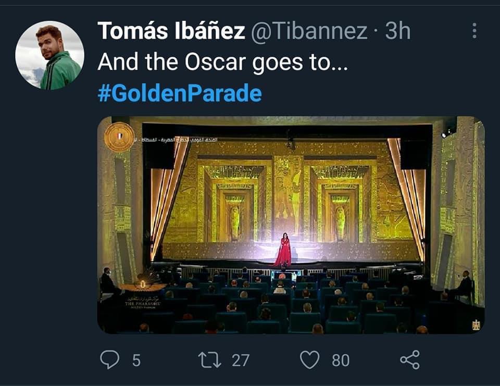Click the small eagle emblem at the photo's bottom-right
This screenshot has height=386, width=500.
[x=475, y=325]
